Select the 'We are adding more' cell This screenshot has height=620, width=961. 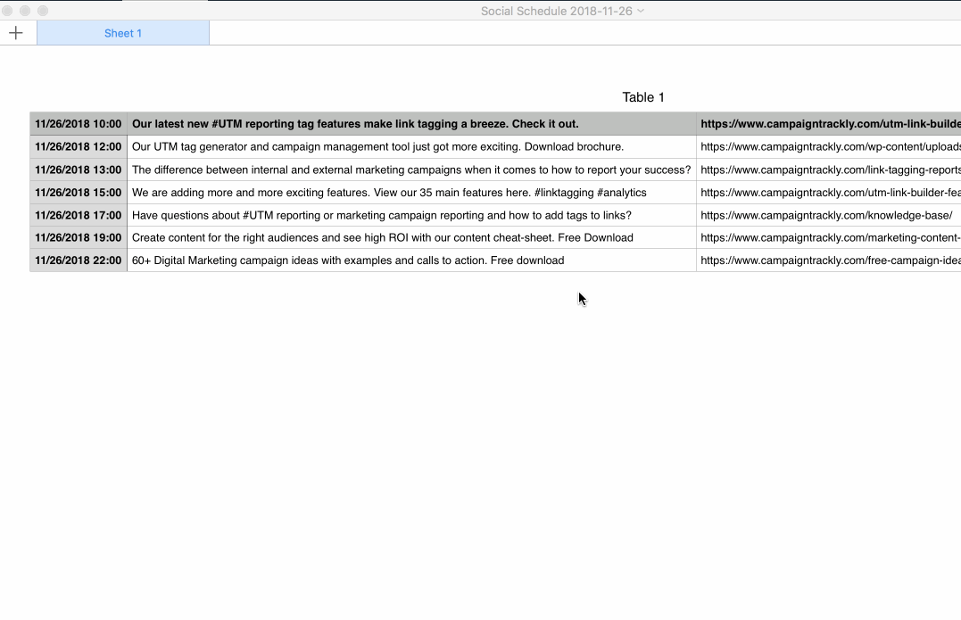click(x=411, y=193)
